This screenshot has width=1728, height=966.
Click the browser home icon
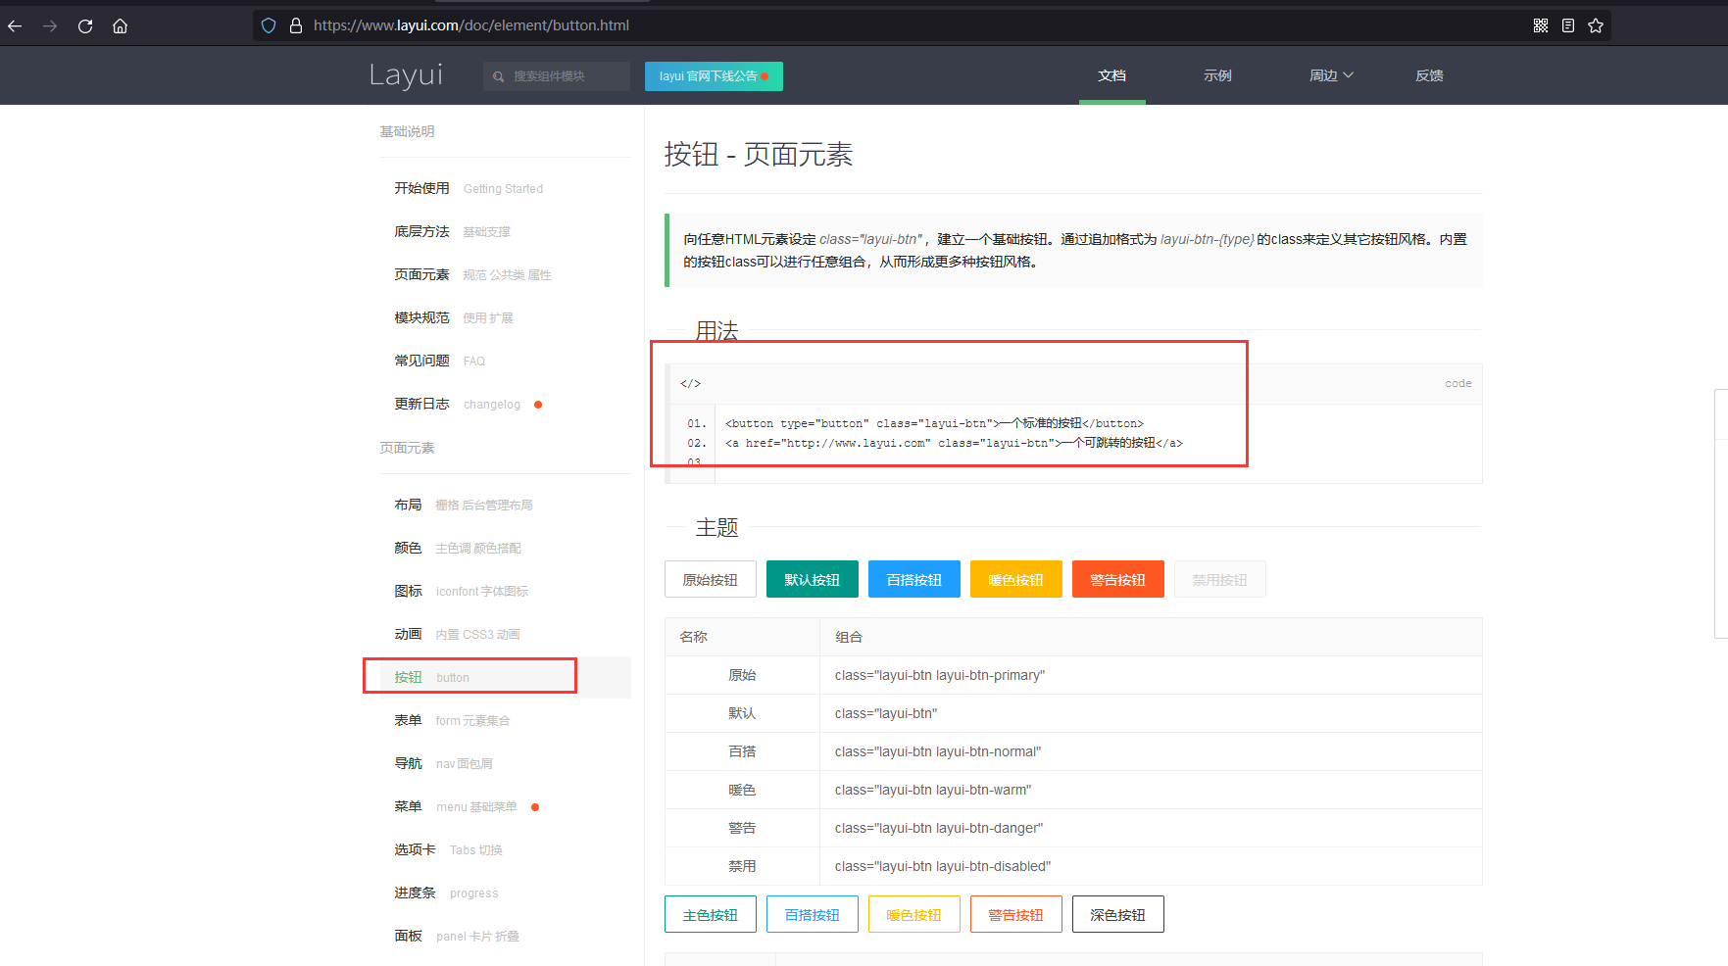point(120,25)
